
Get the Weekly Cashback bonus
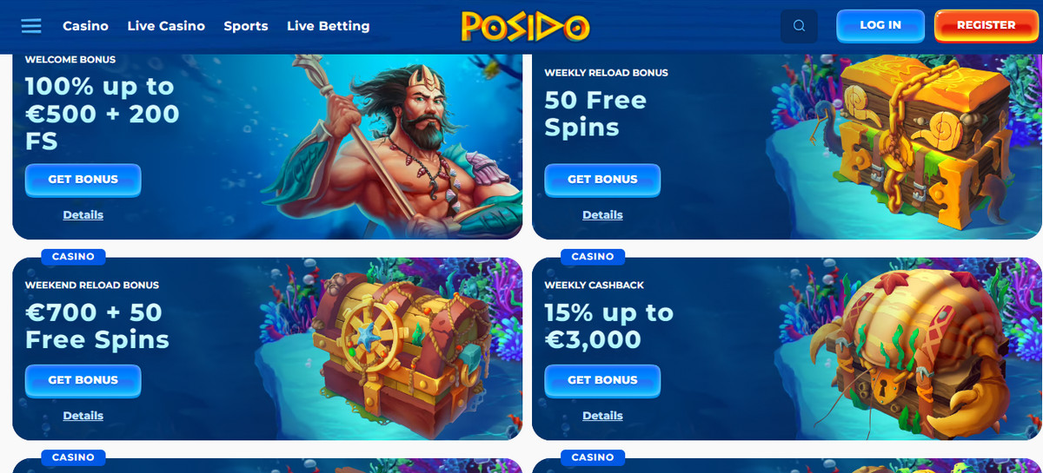point(602,380)
